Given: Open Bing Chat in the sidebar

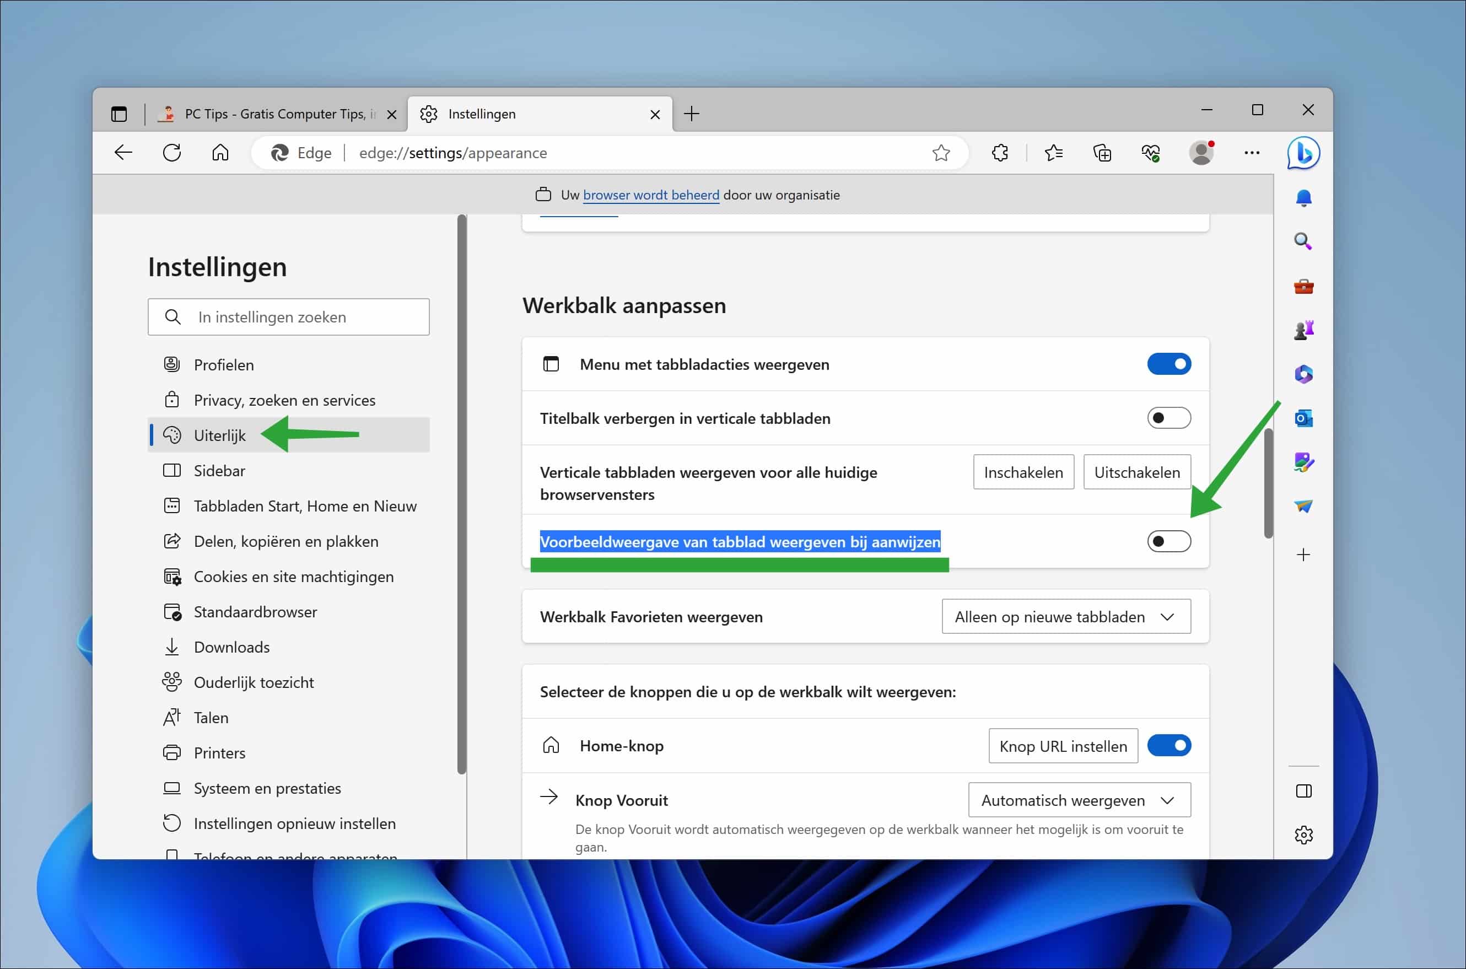Looking at the screenshot, I should (x=1303, y=153).
